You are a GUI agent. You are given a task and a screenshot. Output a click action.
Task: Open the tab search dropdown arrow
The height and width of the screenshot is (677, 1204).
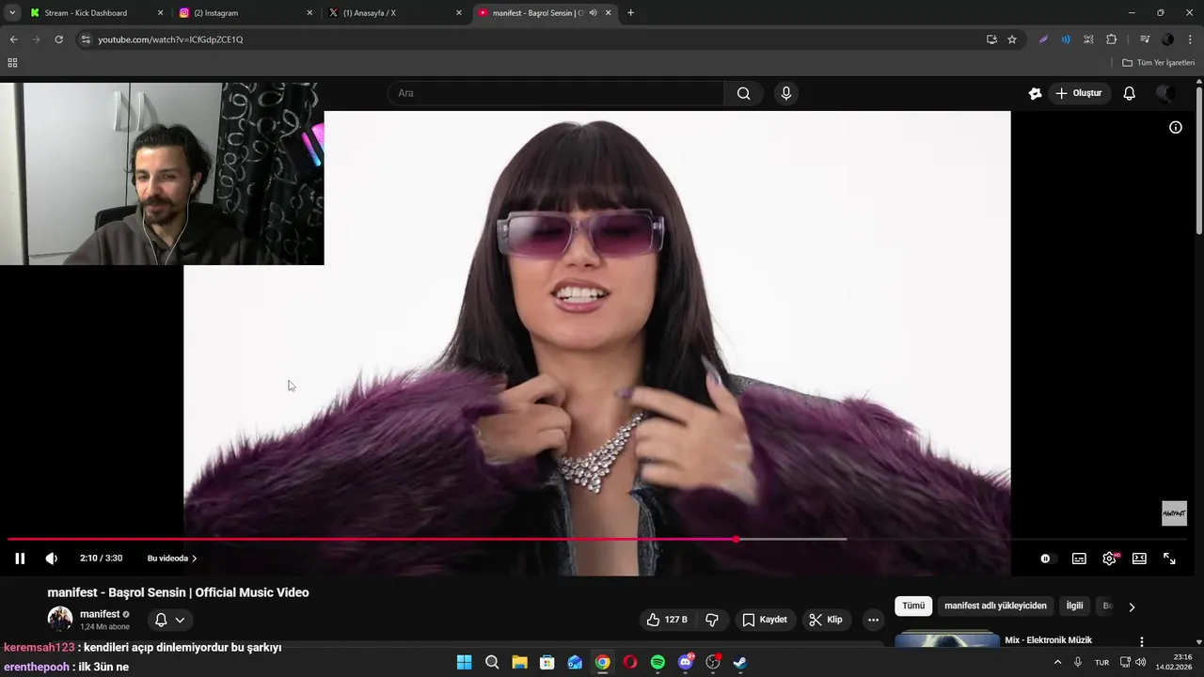coord(12,13)
